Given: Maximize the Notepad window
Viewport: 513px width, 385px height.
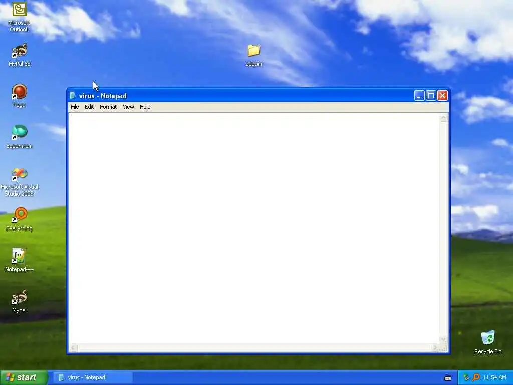Looking at the screenshot, I should (x=431, y=96).
